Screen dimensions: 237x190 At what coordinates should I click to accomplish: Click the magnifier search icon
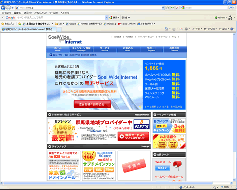(230, 8)
